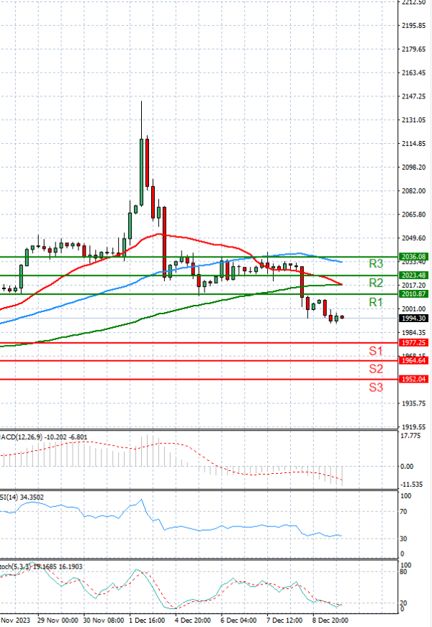Image resolution: width=432 pixels, height=627 pixels.
Task: Click the 1 Dec 16:00 time marker
Action: (148, 619)
